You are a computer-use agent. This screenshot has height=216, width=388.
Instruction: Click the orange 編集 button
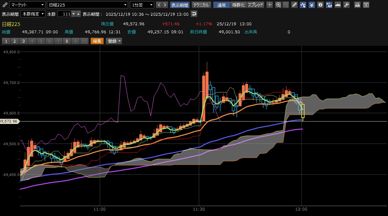97,41
